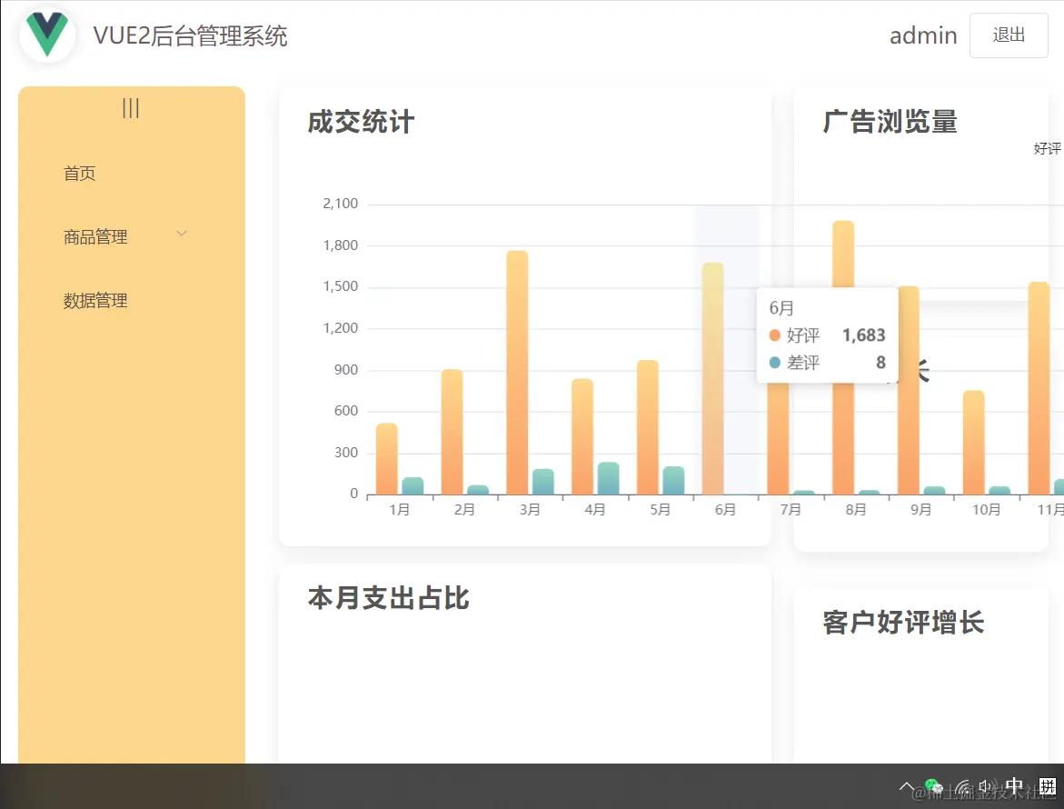Click the admin username text
The height and width of the screenshot is (809, 1064).
tap(923, 35)
